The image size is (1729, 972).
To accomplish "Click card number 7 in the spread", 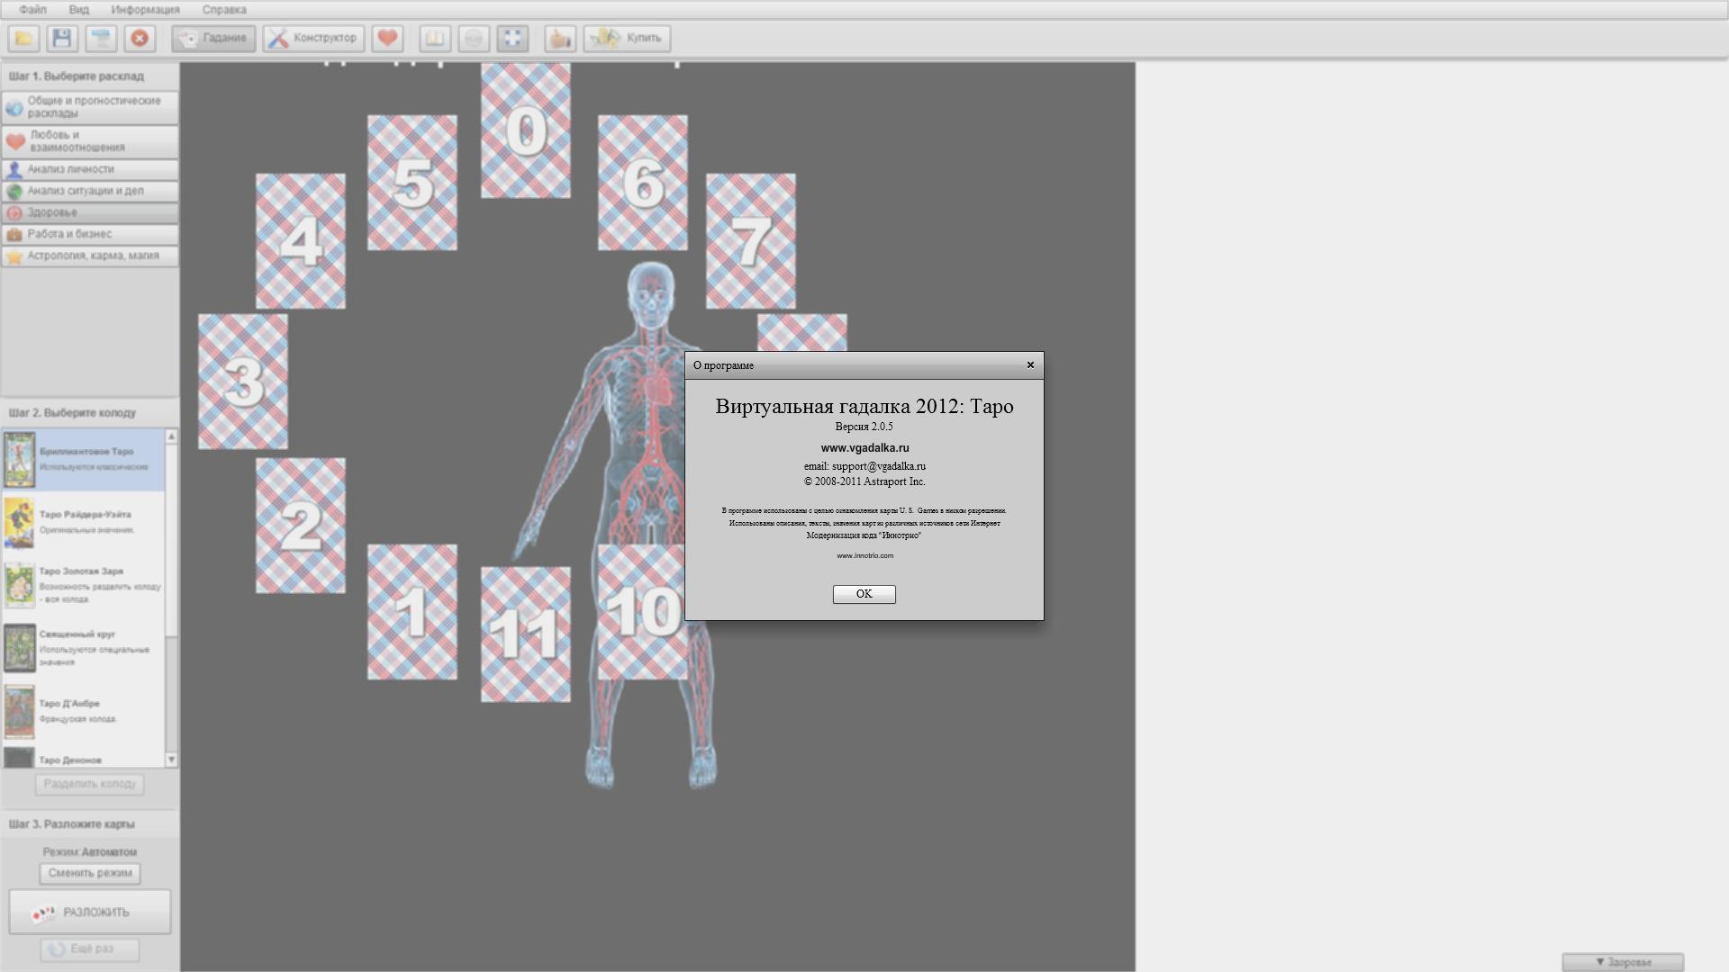I will [x=751, y=241].
